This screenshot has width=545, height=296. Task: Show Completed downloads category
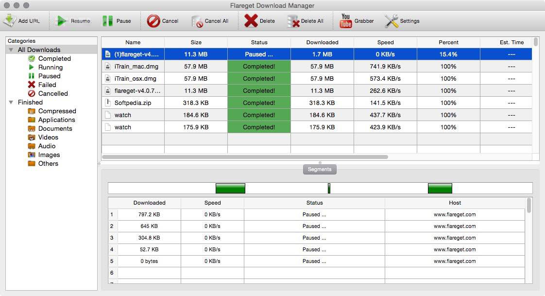(x=54, y=58)
